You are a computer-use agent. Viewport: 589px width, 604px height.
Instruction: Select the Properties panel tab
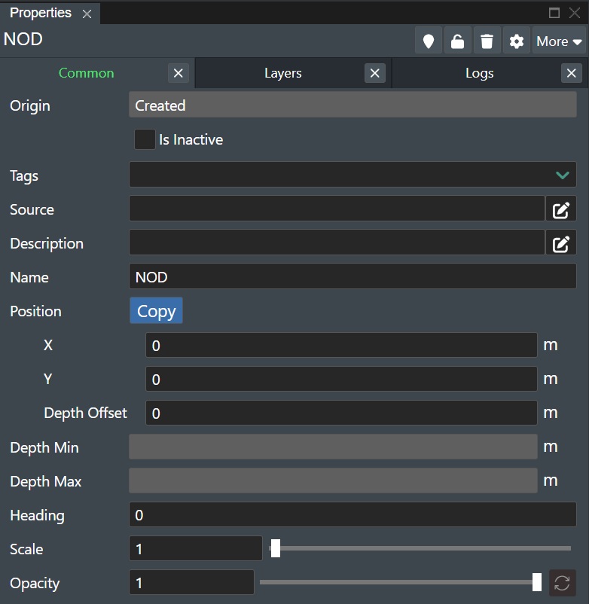point(41,13)
